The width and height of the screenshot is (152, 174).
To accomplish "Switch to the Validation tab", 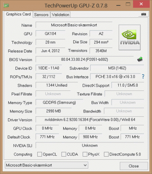I will coord(60,15).
